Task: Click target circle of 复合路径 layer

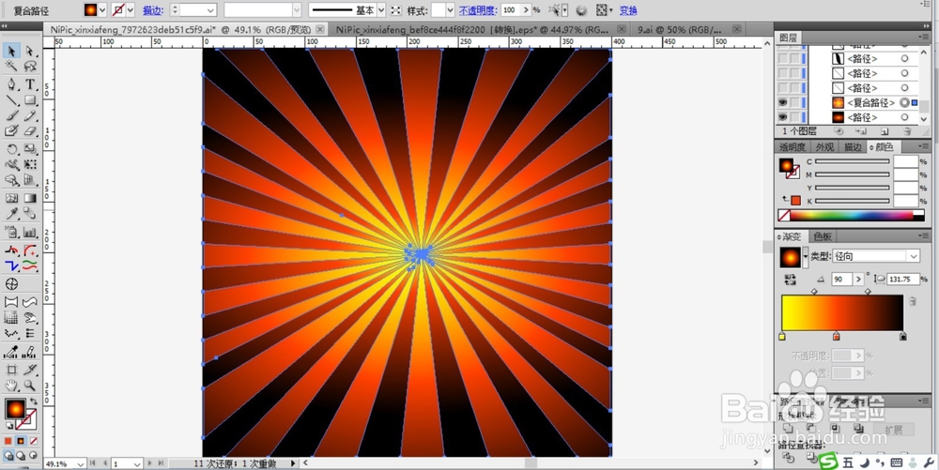Action: pyautogui.click(x=904, y=103)
